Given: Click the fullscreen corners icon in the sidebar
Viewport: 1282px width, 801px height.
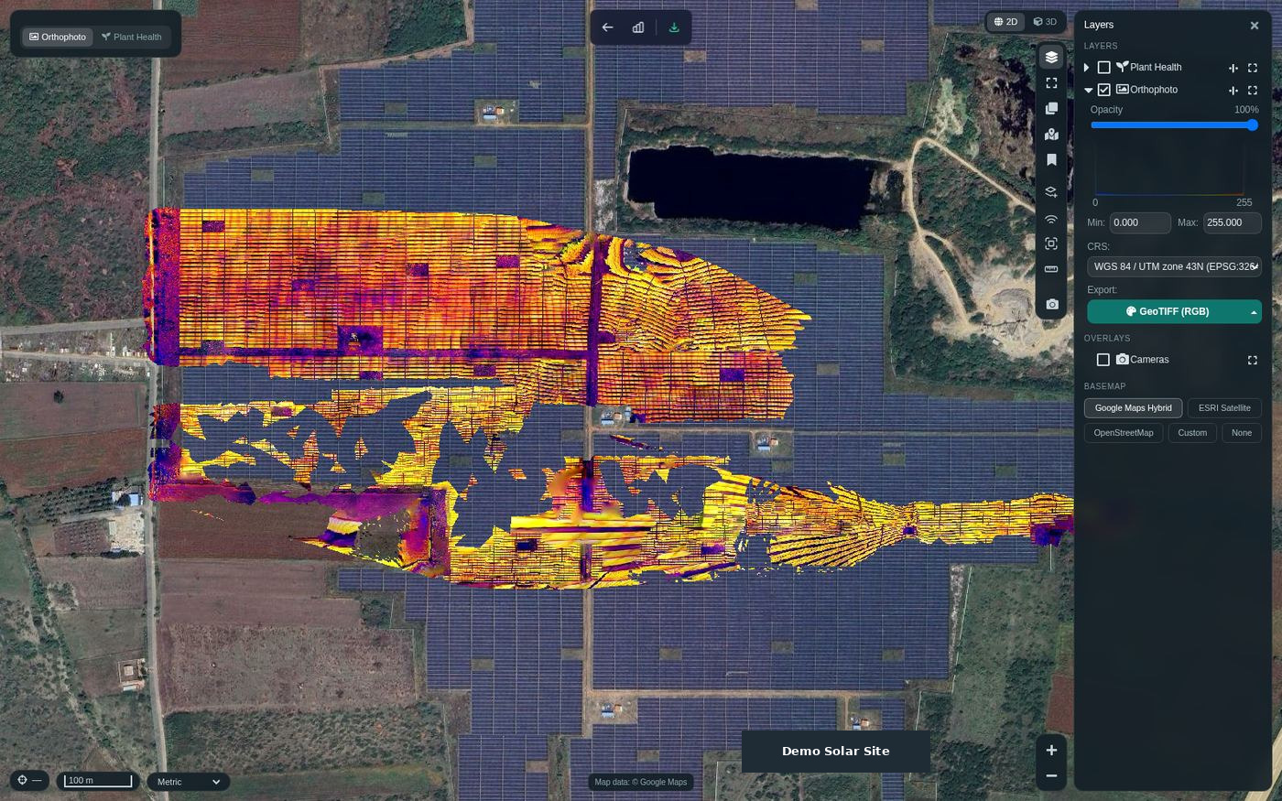Looking at the screenshot, I should pyautogui.click(x=1051, y=82).
